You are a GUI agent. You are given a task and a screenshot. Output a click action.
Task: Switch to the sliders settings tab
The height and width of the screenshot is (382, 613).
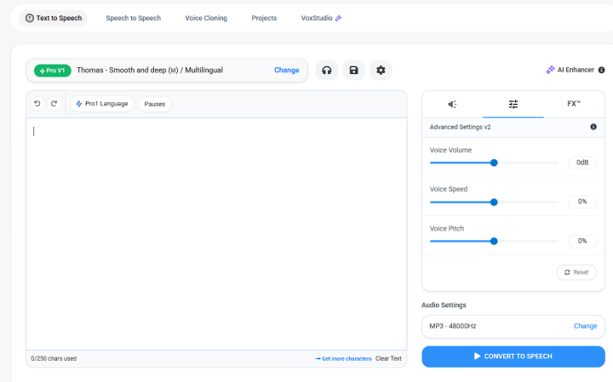pos(513,104)
